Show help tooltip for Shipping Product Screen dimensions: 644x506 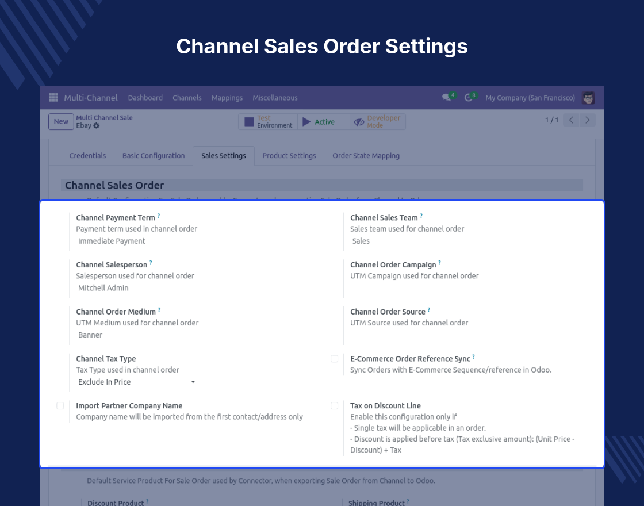click(x=408, y=501)
